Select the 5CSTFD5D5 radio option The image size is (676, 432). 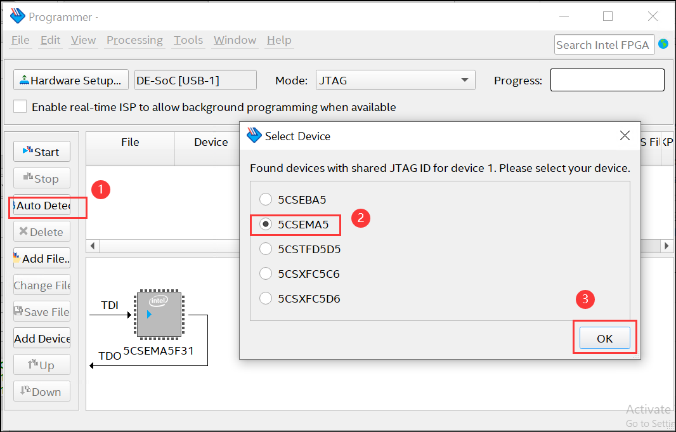pos(266,249)
